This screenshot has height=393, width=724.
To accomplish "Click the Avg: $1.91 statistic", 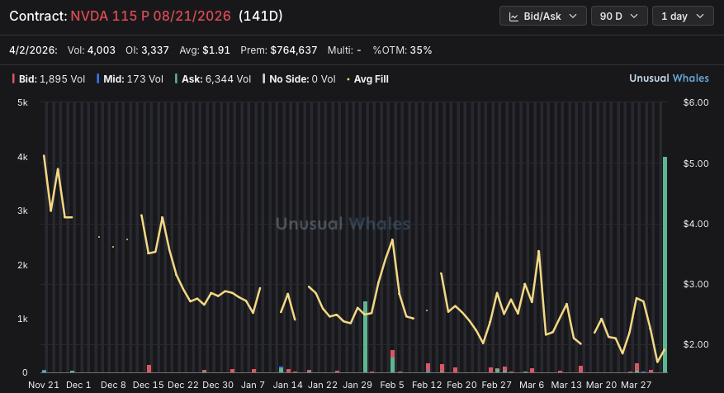I will coord(205,50).
